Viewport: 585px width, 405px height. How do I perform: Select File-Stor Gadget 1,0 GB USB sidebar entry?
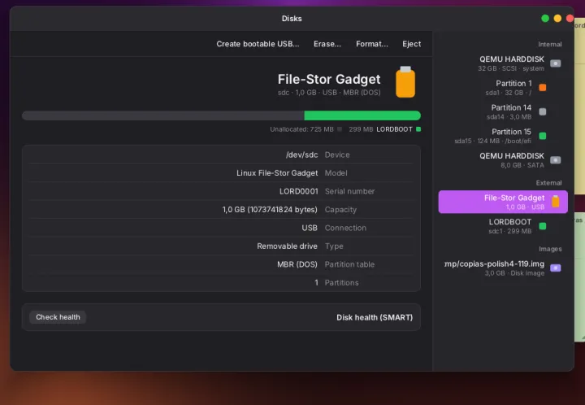tap(503, 202)
